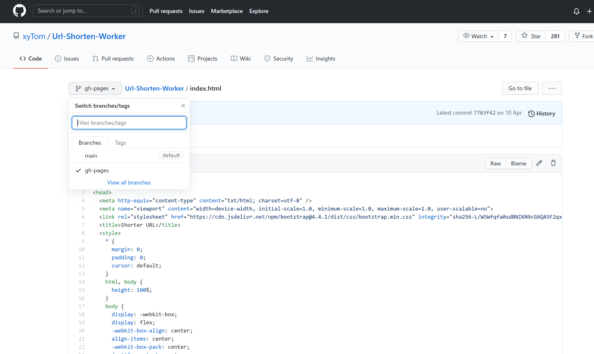Open History of commits
The height and width of the screenshot is (354, 594).
(542, 113)
